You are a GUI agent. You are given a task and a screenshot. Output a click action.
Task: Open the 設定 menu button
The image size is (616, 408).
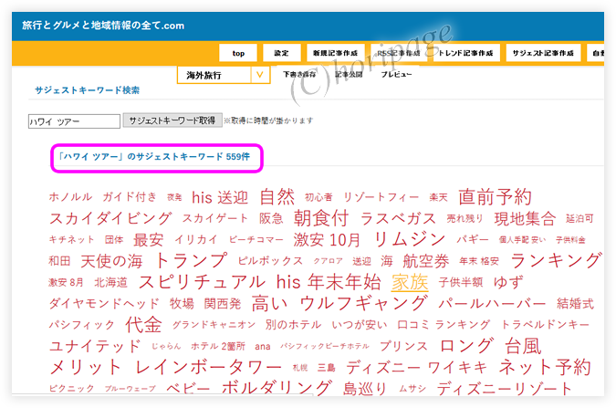281,53
